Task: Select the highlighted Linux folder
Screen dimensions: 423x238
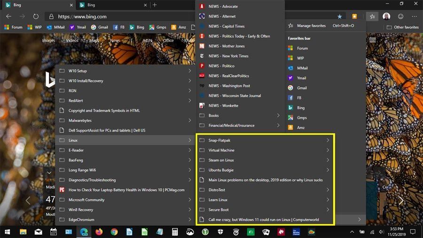Action: coord(125,140)
